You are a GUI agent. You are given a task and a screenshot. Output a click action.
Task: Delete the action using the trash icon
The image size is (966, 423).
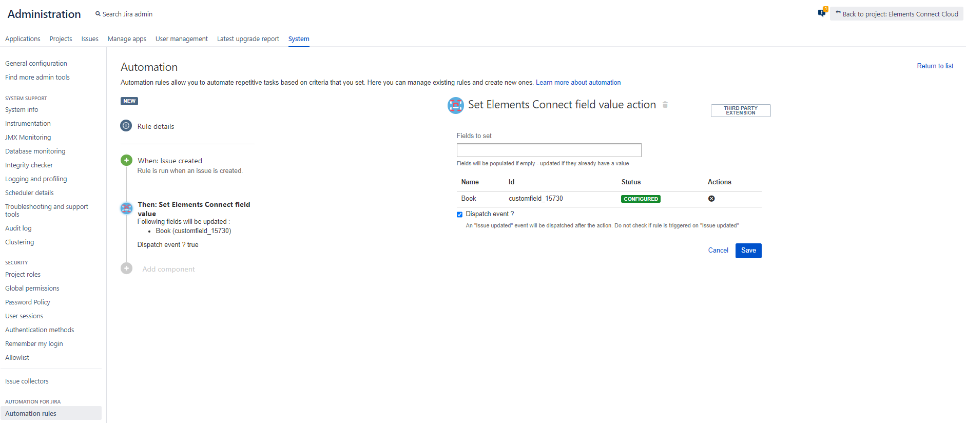pos(665,105)
